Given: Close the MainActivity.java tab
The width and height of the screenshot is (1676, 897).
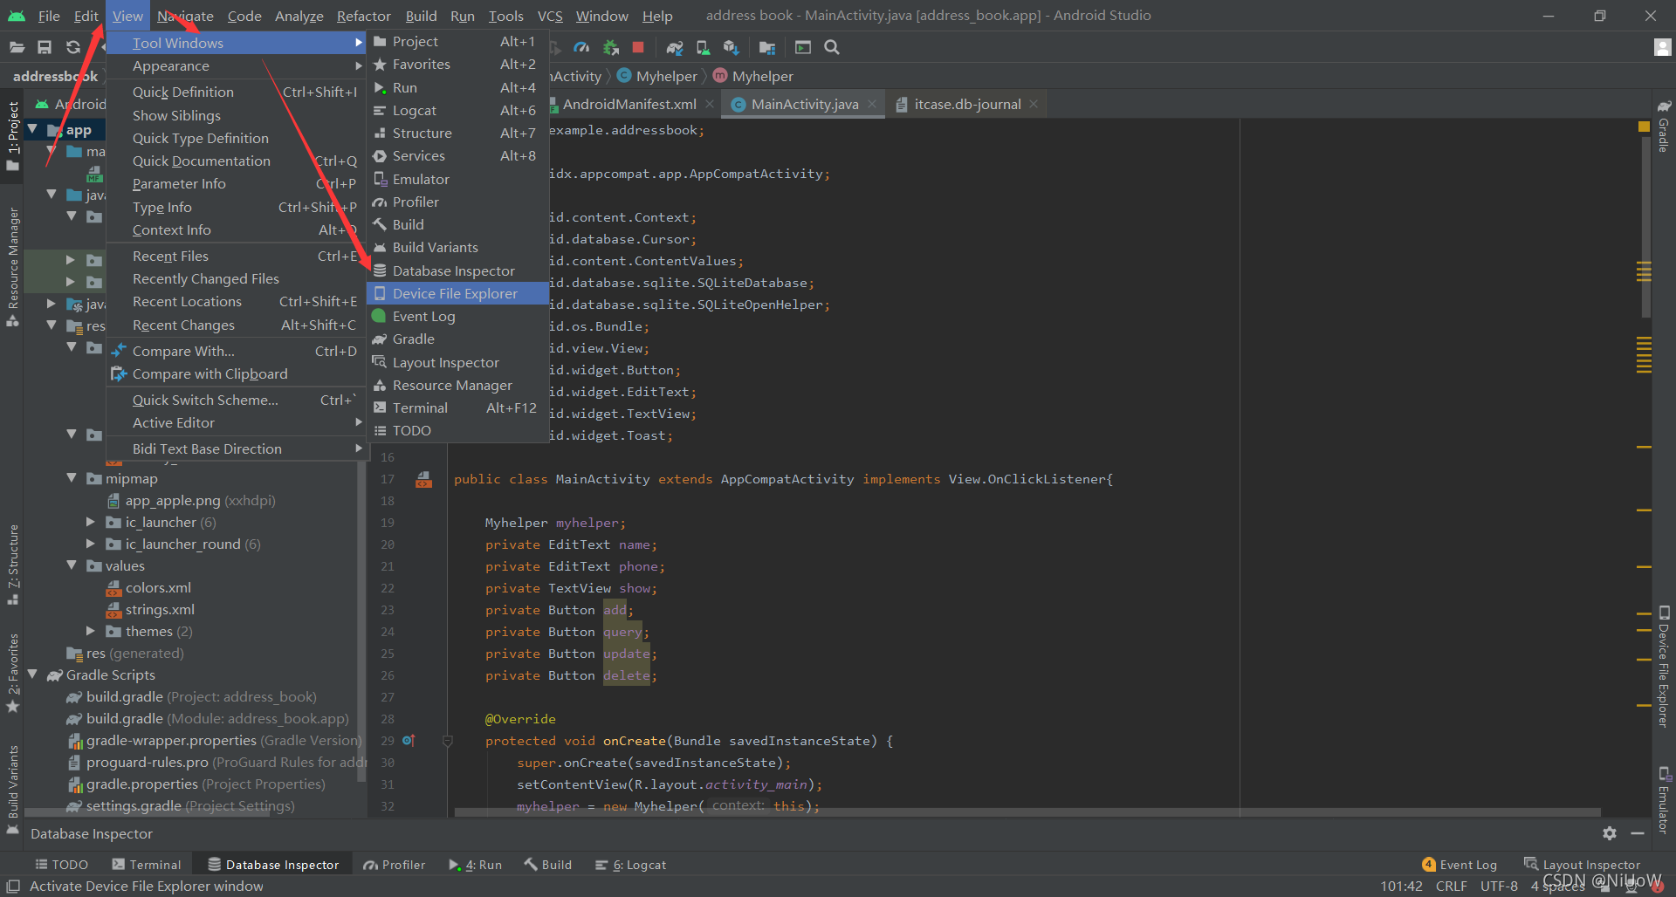Looking at the screenshot, I should [x=871, y=104].
